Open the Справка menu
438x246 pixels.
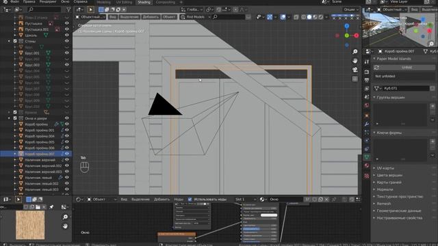coord(81,1)
